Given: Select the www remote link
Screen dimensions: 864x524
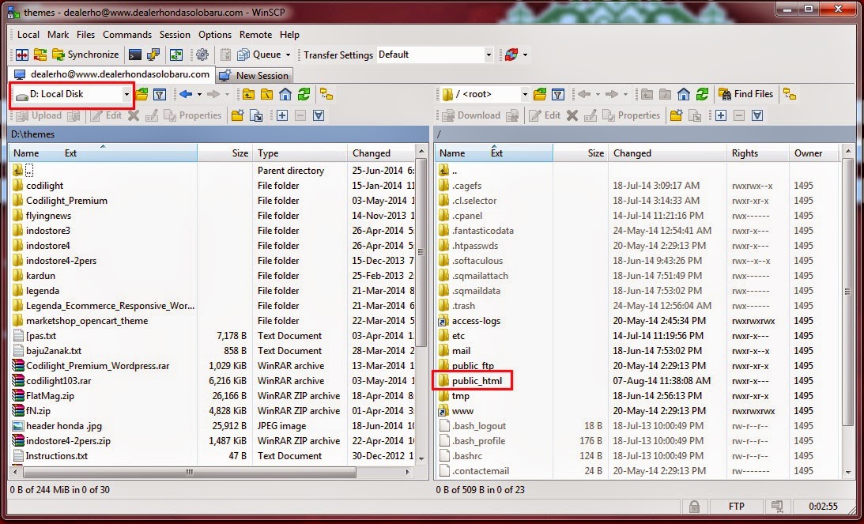Looking at the screenshot, I should coord(462,411).
